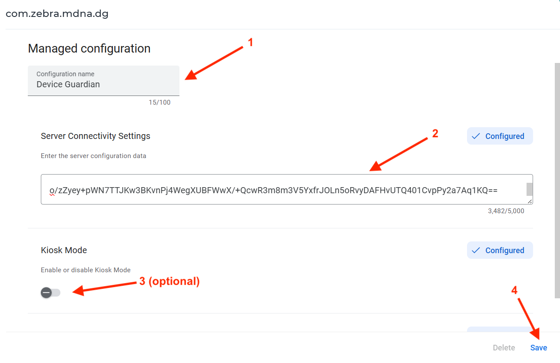Click the 15/100 character counter
The image size is (560, 363).
[159, 102]
